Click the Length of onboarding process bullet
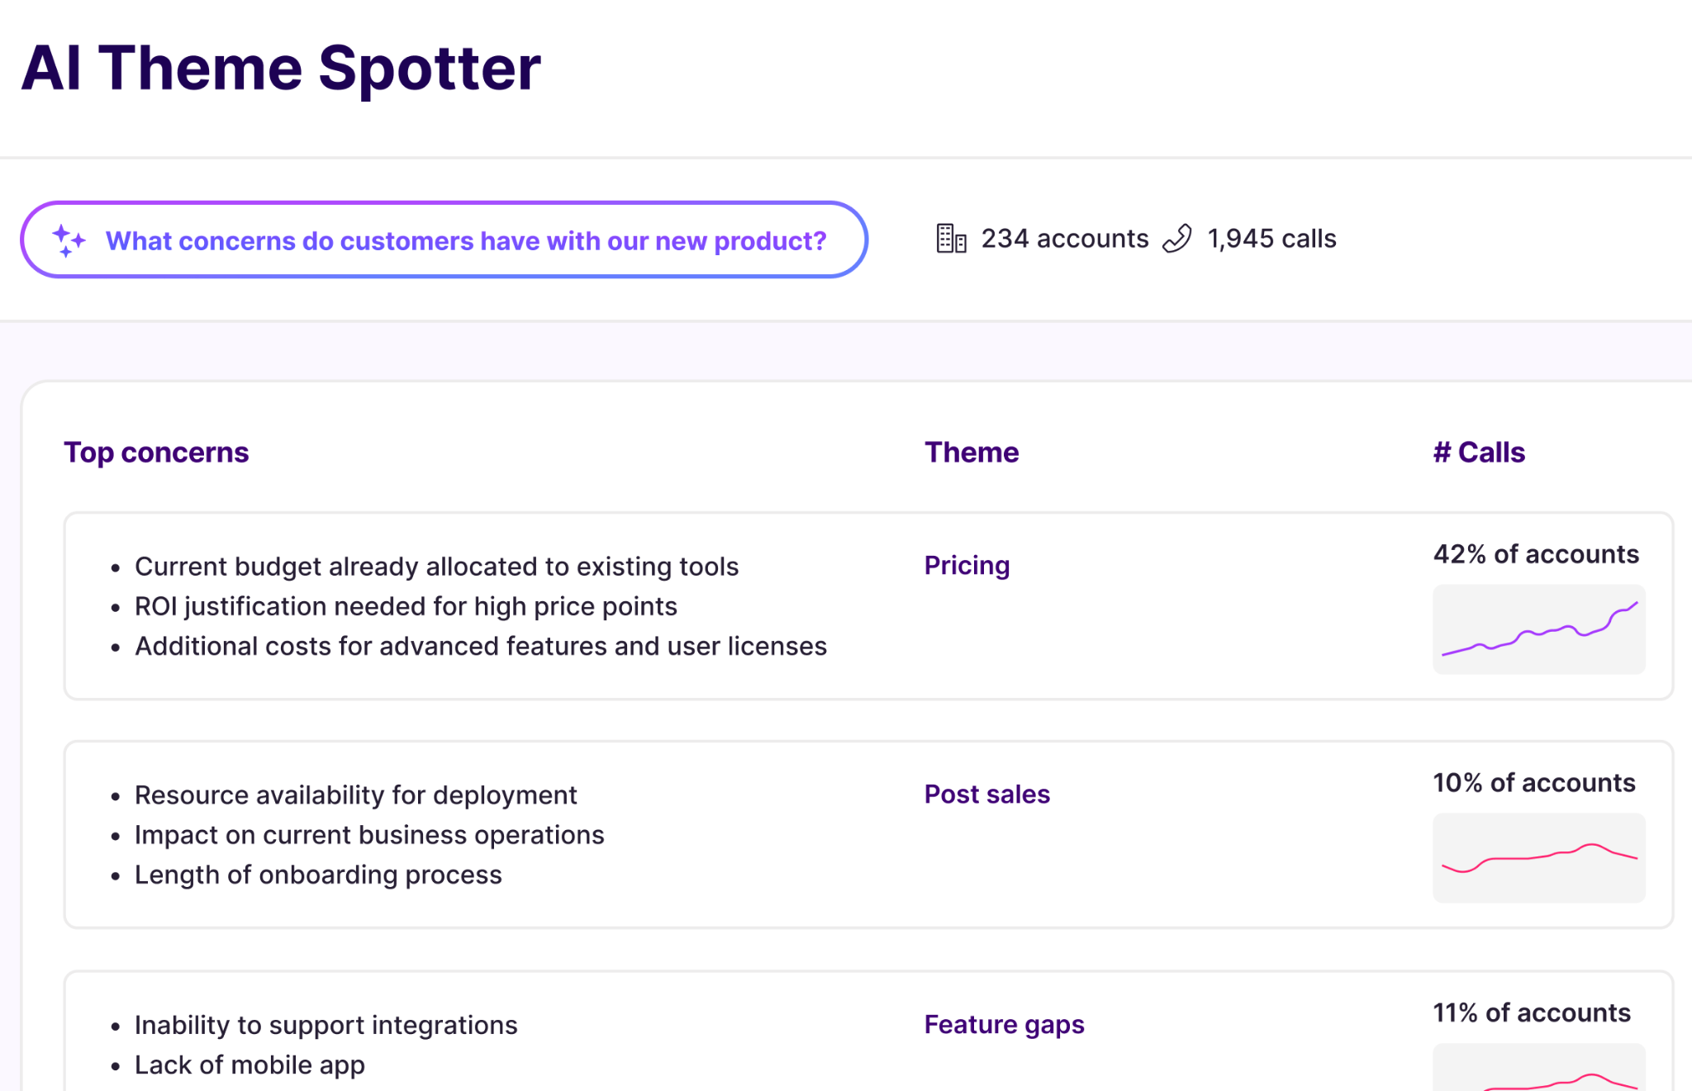 tap(318, 875)
